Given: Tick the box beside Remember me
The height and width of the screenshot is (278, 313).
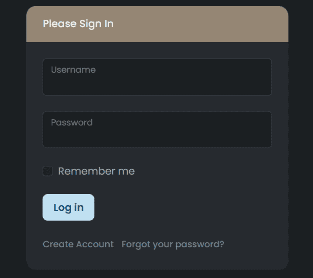Looking at the screenshot, I should click(48, 171).
